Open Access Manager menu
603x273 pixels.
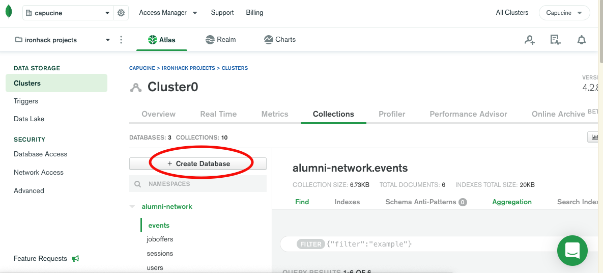point(168,13)
